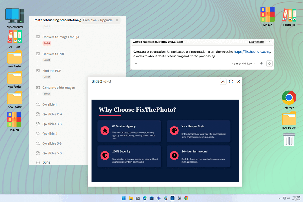Refresh the Slide 2 preview
Screen dimensions: 303x202
[231, 81]
